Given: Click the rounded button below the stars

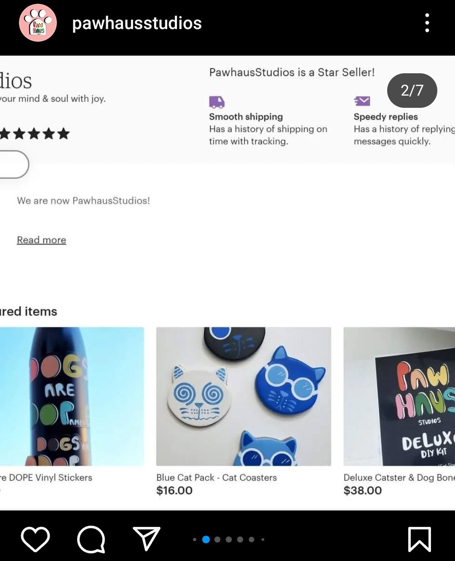Looking at the screenshot, I should coord(13,164).
